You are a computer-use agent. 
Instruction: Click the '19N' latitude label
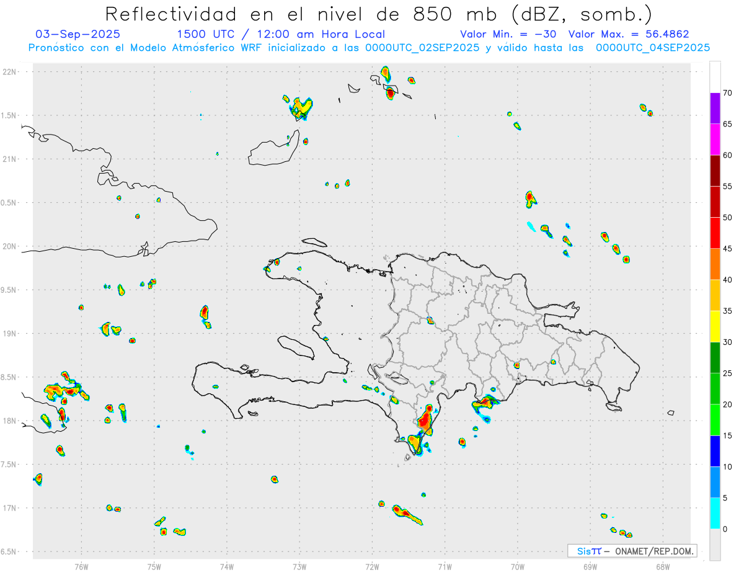coord(10,333)
